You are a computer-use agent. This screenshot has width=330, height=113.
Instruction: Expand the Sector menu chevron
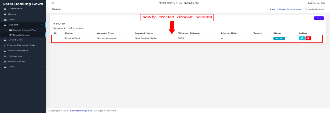click(x=41, y=14)
